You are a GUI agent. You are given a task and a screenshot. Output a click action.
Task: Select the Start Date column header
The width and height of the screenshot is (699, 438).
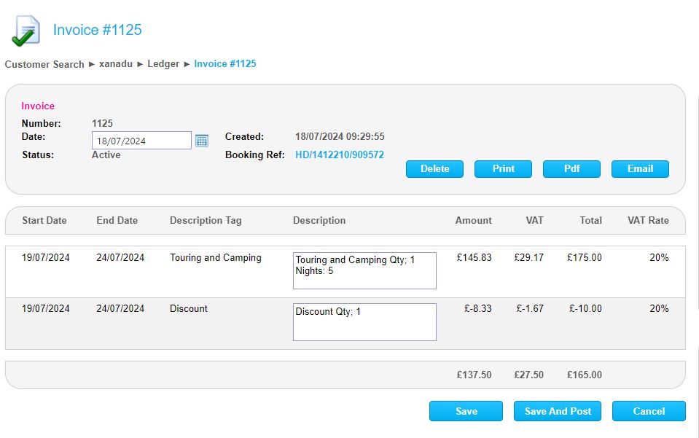point(44,220)
